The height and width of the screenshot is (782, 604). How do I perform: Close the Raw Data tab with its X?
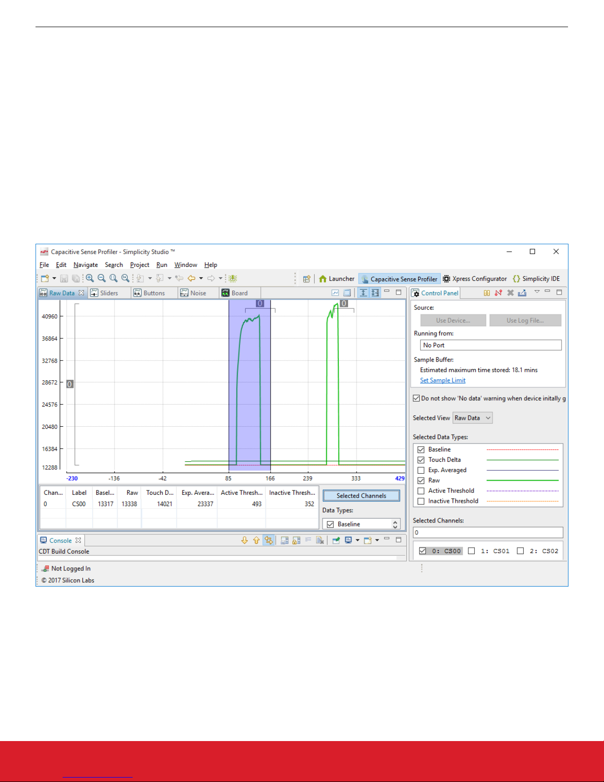[x=81, y=293]
